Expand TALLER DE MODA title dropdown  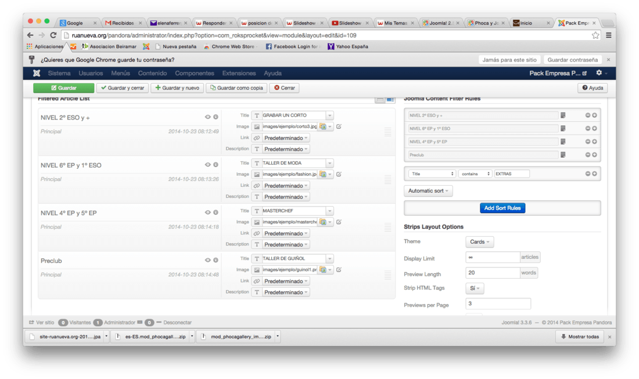[x=330, y=163]
